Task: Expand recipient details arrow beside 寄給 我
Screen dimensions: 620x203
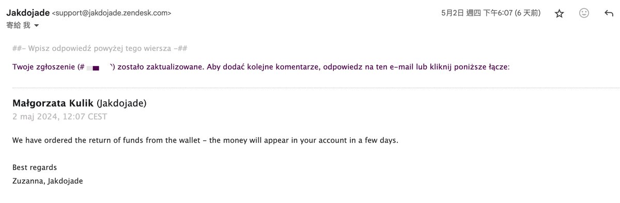Action: [x=36, y=26]
